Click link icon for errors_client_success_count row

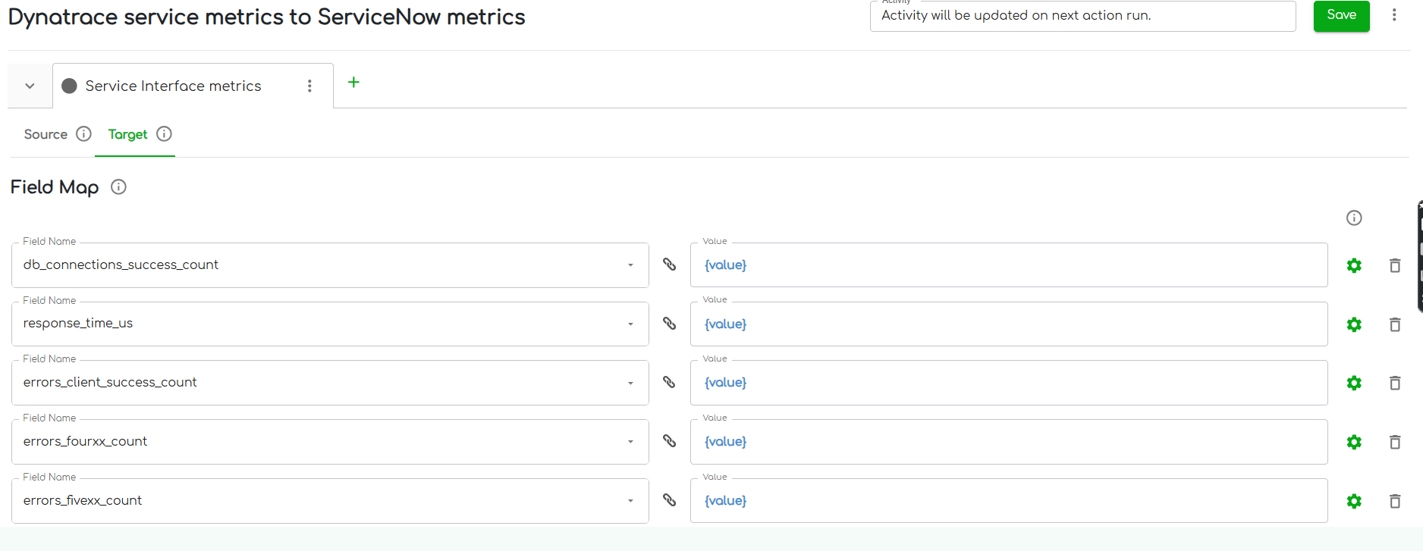click(669, 382)
